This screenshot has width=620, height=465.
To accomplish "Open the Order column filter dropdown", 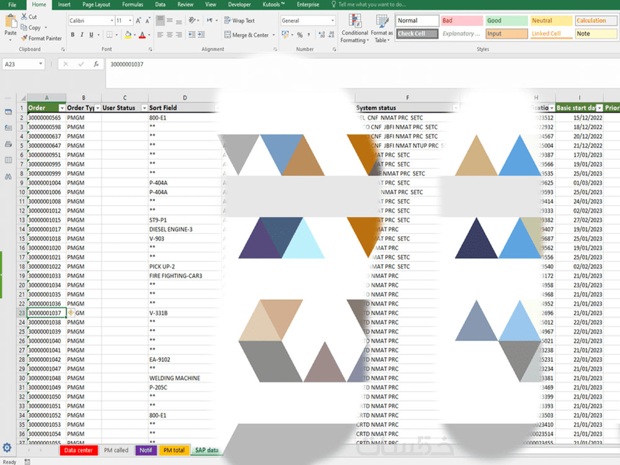I will 61,108.
